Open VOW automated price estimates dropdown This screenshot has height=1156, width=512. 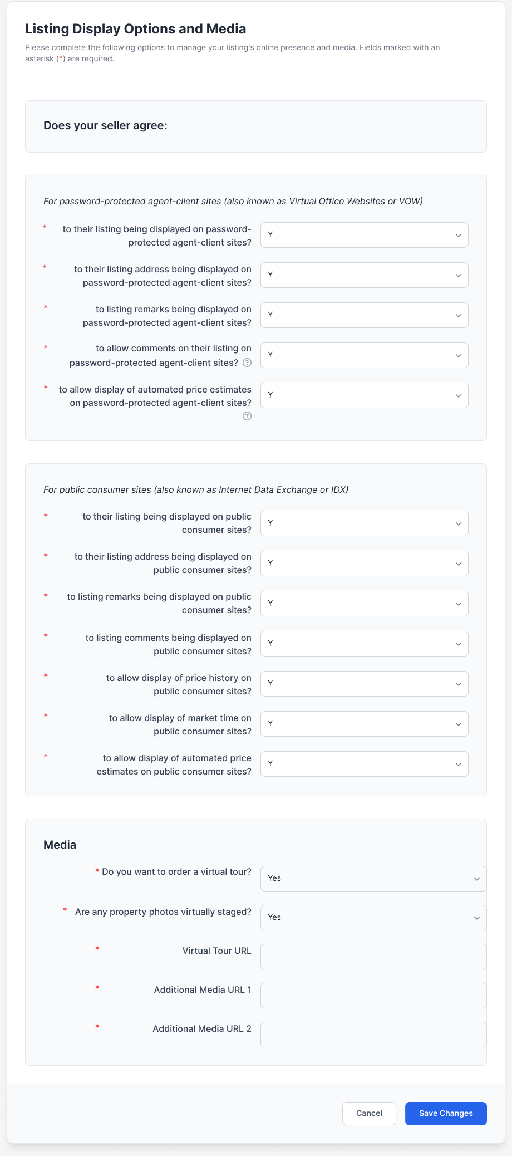[364, 395]
